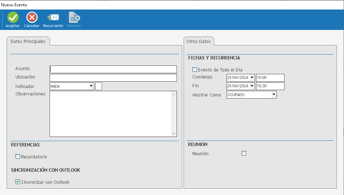Click into the Ubicación input field
344x195 pixels.
(x=113, y=77)
